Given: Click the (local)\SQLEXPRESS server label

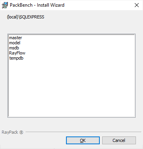Looking at the screenshot, I should 26,17.
